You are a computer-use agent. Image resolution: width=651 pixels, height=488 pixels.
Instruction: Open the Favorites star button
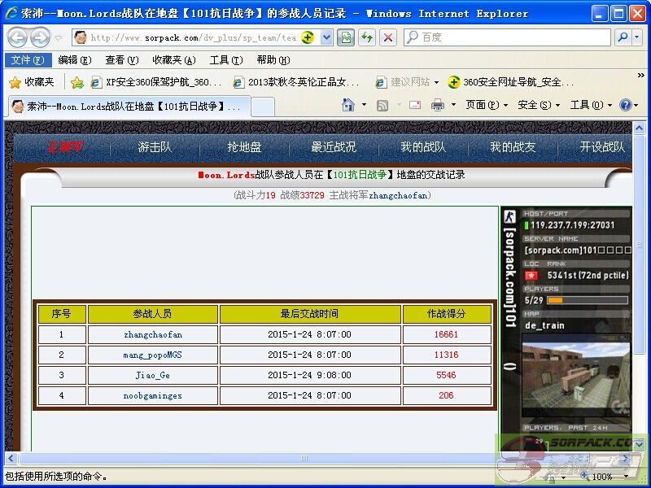click(31, 82)
